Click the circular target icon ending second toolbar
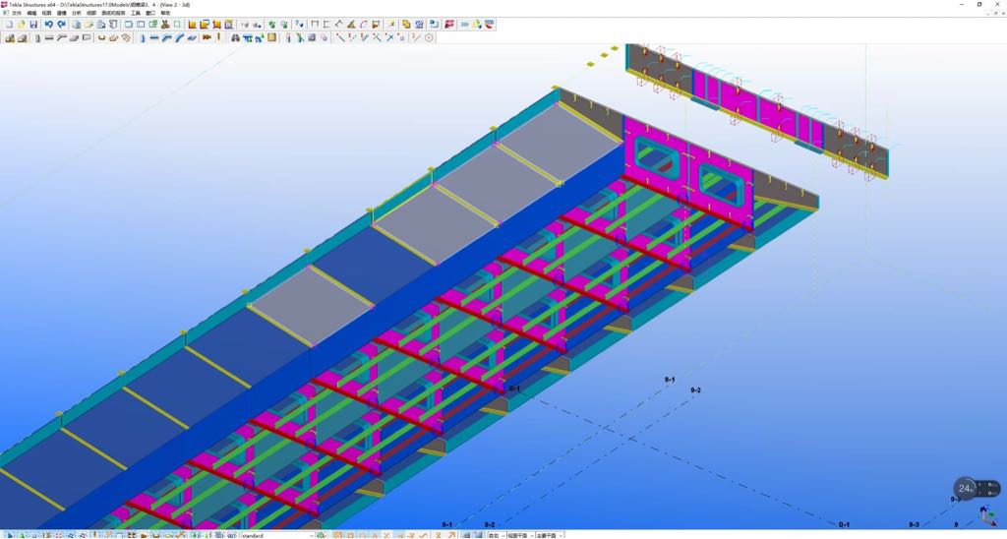The height and width of the screenshot is (539, 1007). click(429, 38)
